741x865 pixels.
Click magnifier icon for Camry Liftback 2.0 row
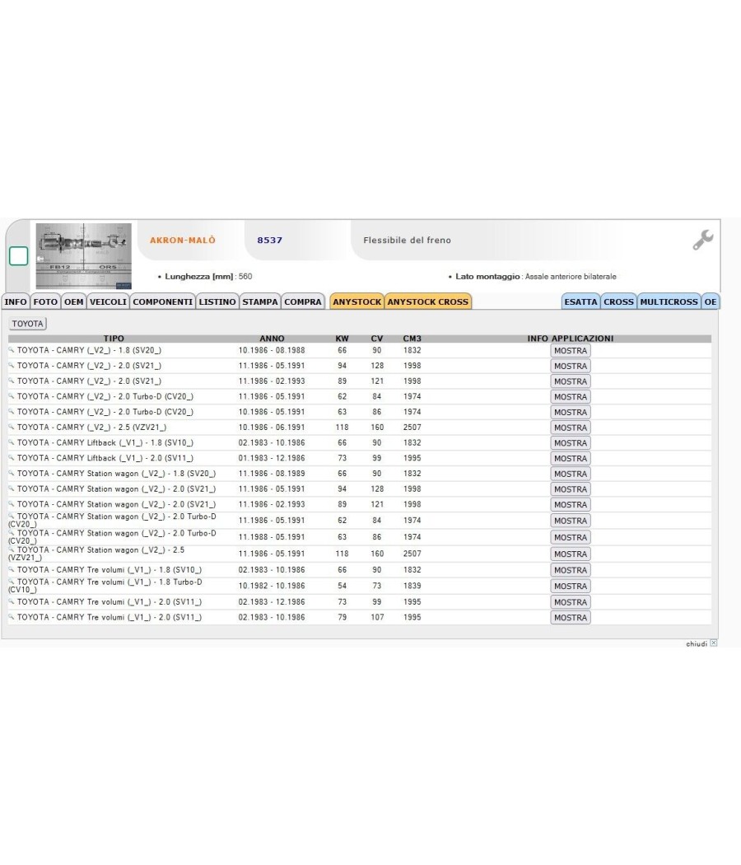(x=11, y=458)
